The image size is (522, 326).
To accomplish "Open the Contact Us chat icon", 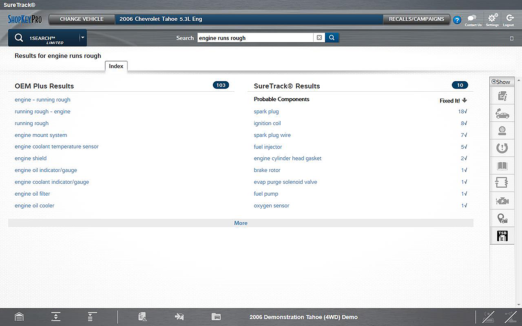I will 472,19.
